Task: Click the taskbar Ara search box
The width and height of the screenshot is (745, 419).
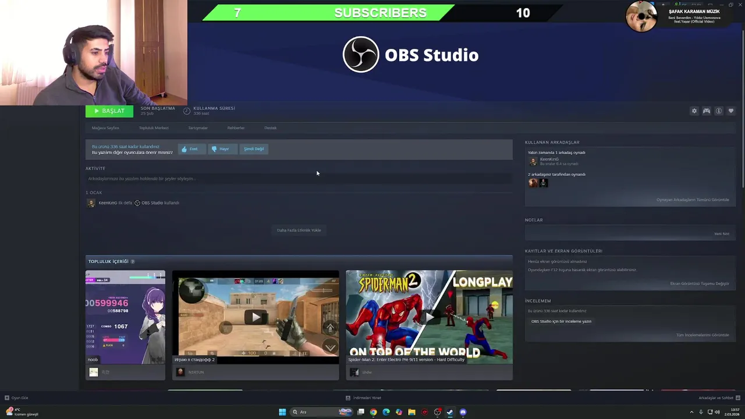Action: [x=322, y=412]
